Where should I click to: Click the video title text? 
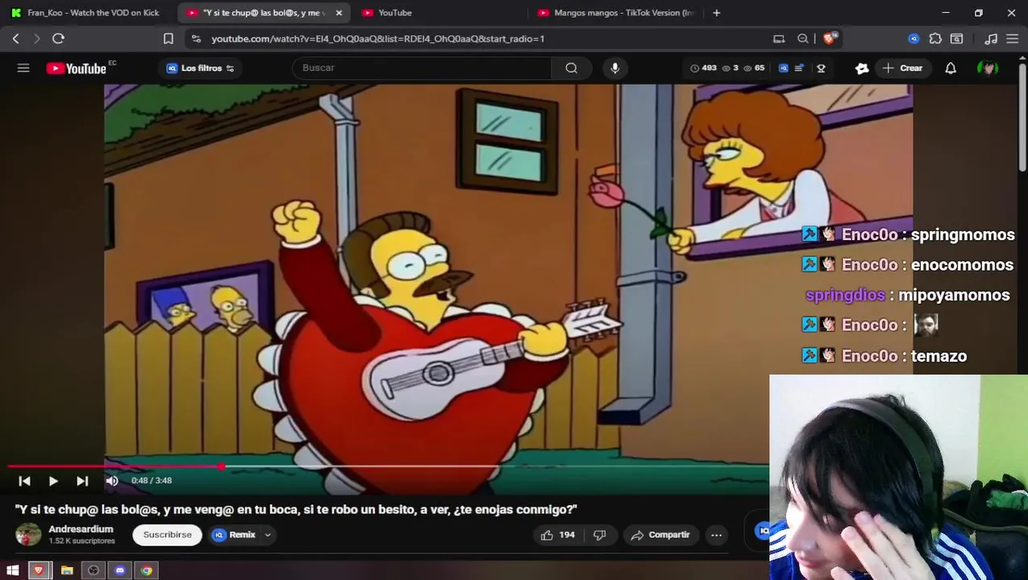(x=296, y=509)
